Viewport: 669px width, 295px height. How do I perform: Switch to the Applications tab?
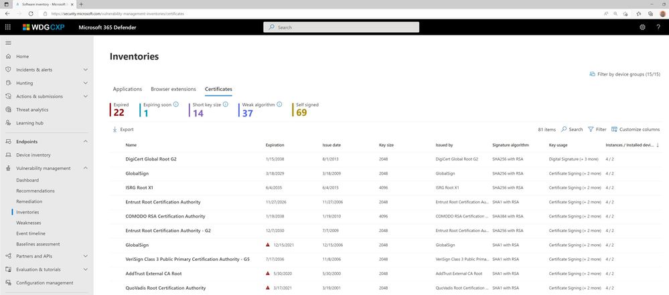[127, 89]
